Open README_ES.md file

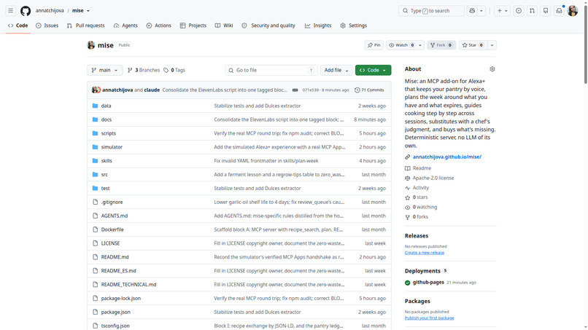[x=118, y=271]
